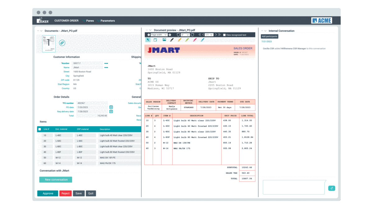Collapse the Document preview pane chevron

(150, 30)
